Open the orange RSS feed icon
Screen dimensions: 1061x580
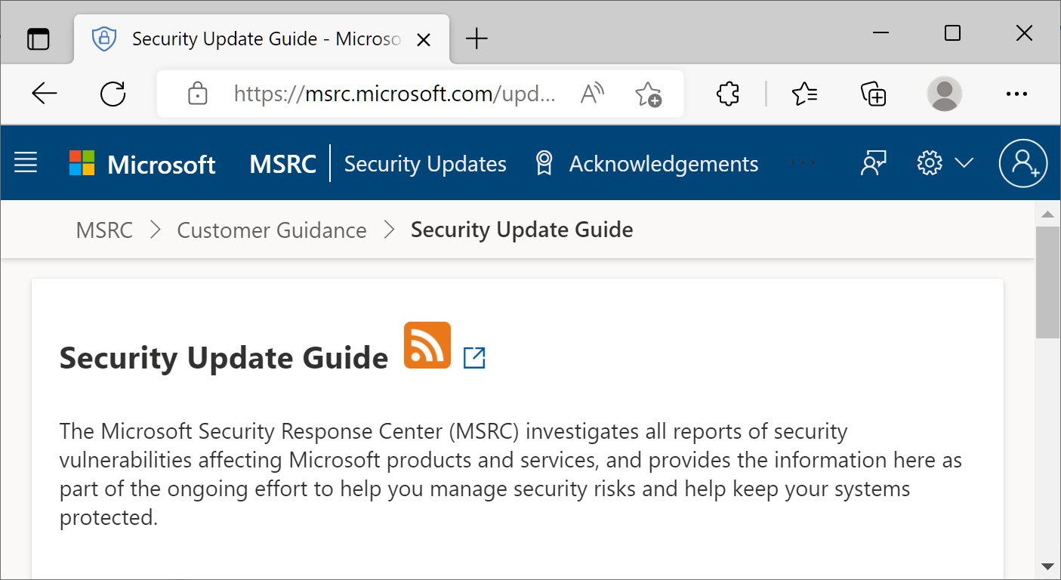[x=427, y=345]
